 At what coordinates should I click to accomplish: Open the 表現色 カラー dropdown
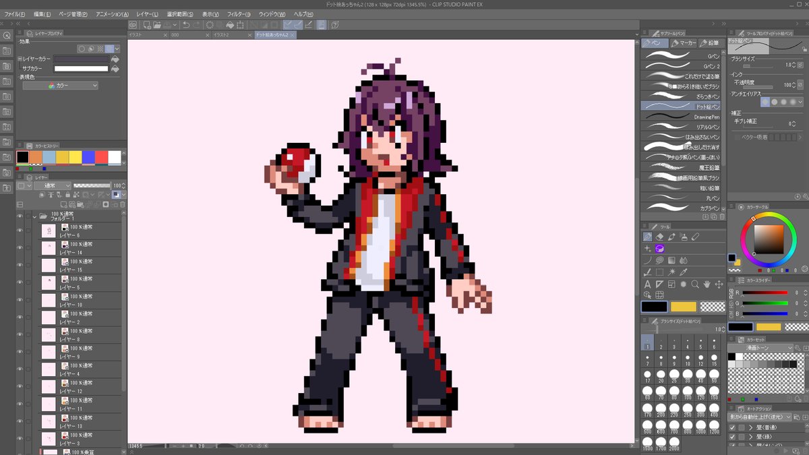[x=61, y=86]
